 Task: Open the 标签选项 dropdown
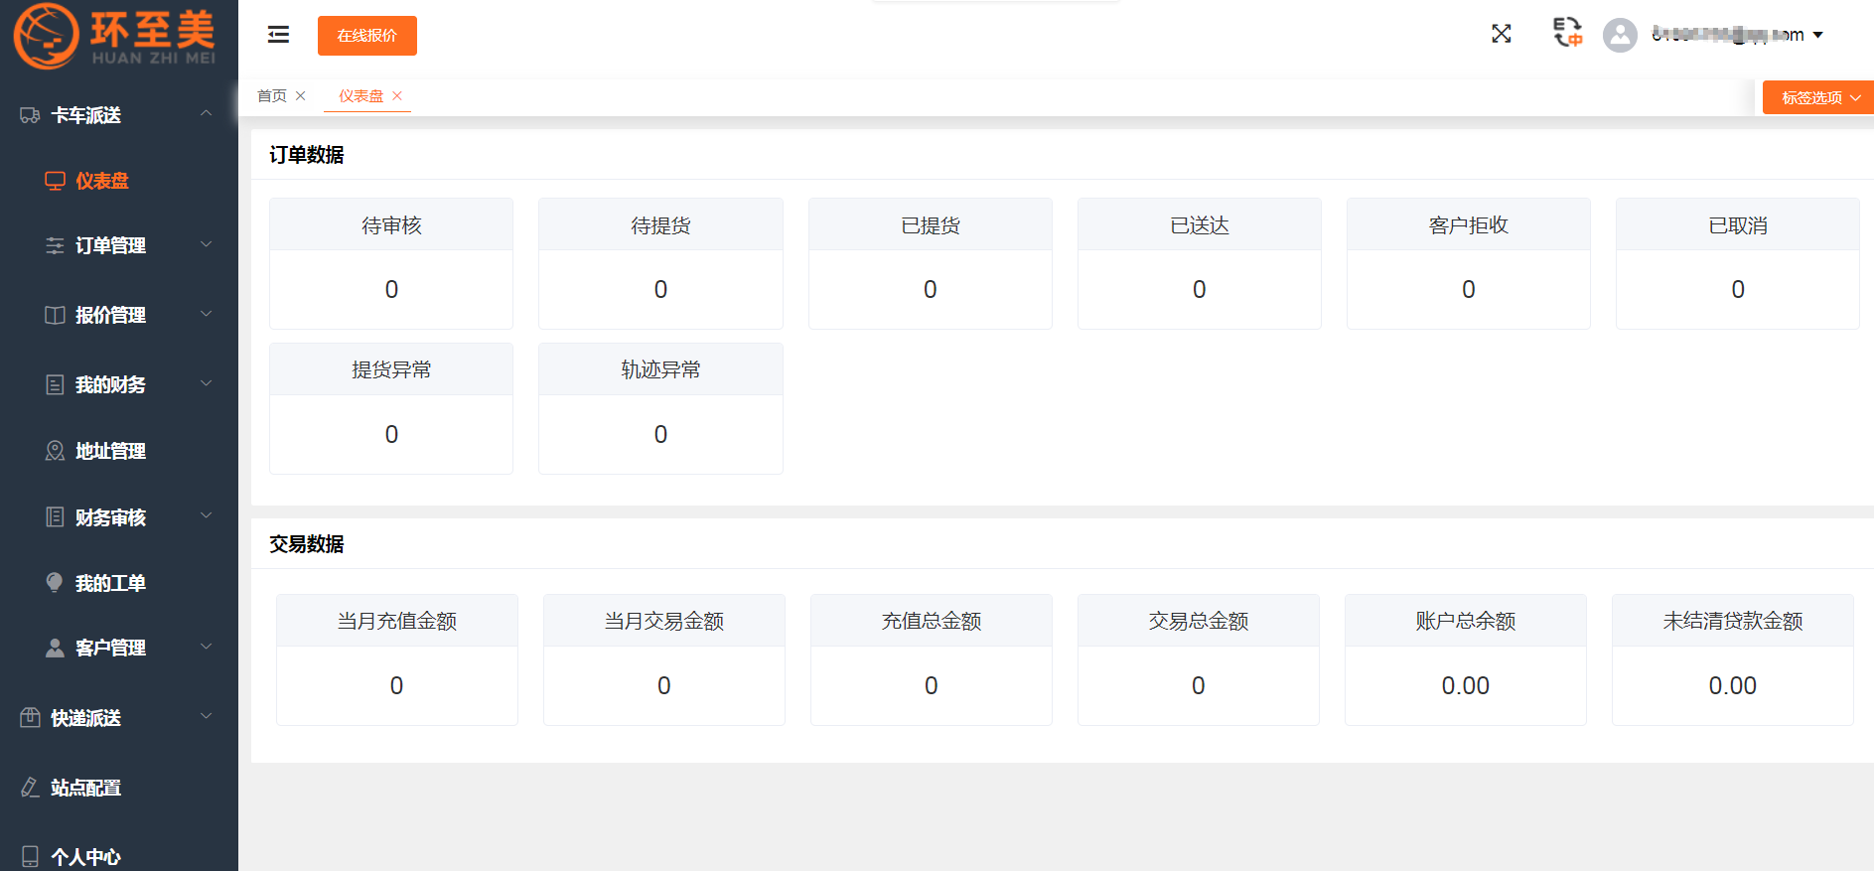[x=1817, y=97]
